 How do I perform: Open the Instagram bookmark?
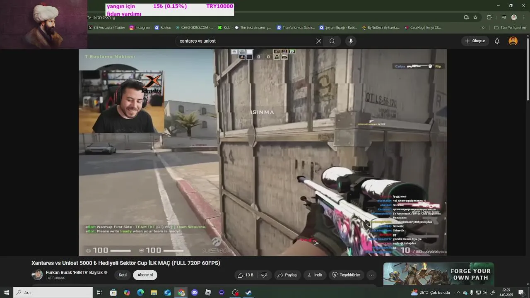point(140,28)
